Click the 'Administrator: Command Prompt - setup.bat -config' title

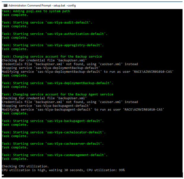42,5
